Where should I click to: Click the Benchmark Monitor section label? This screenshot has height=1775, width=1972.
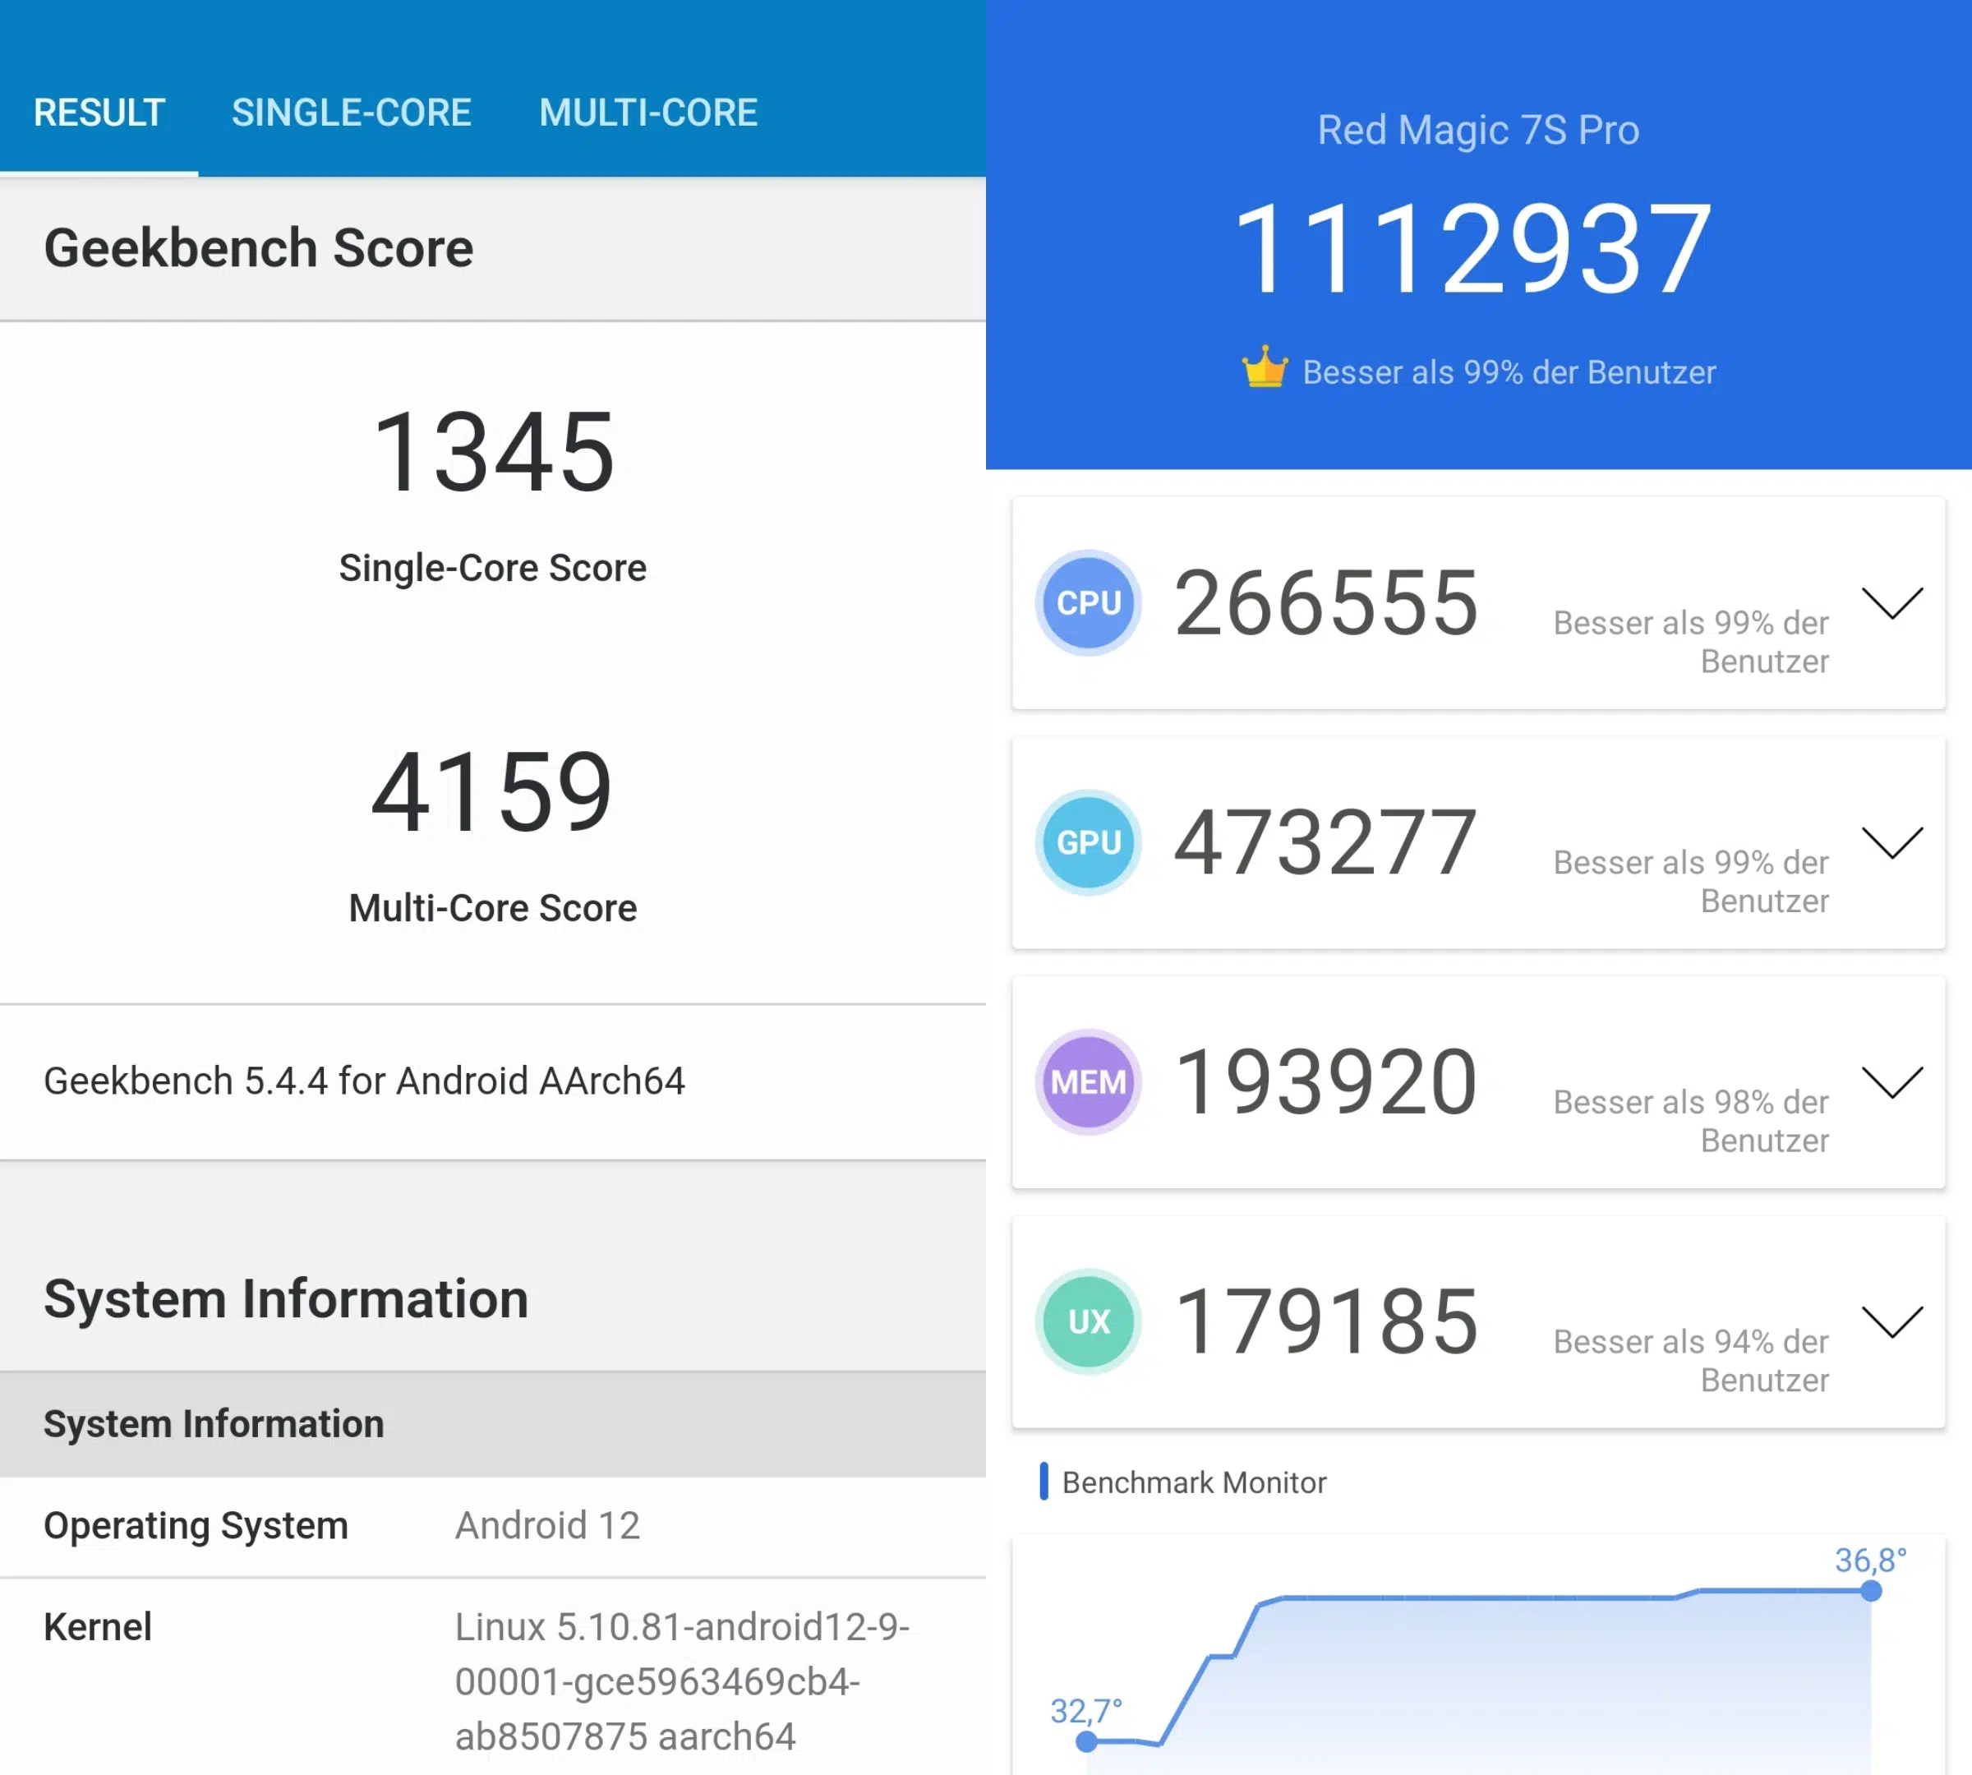click(1194, 1482)
